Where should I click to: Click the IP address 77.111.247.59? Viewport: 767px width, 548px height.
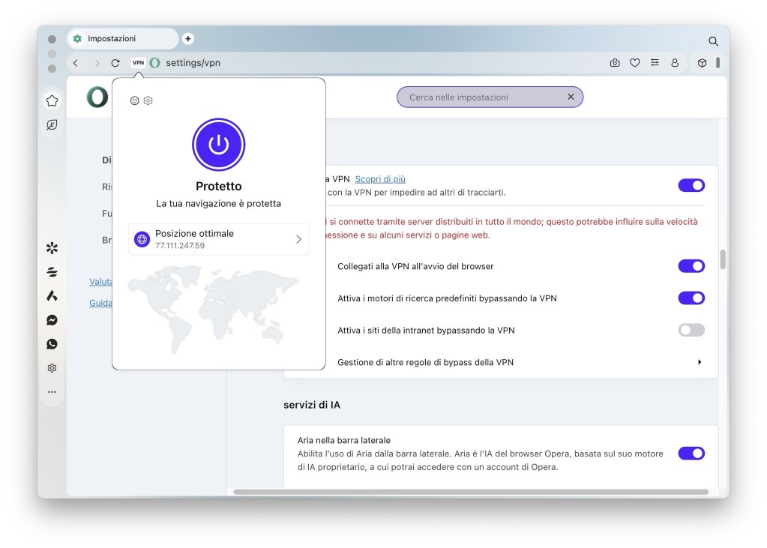point(180,246)
